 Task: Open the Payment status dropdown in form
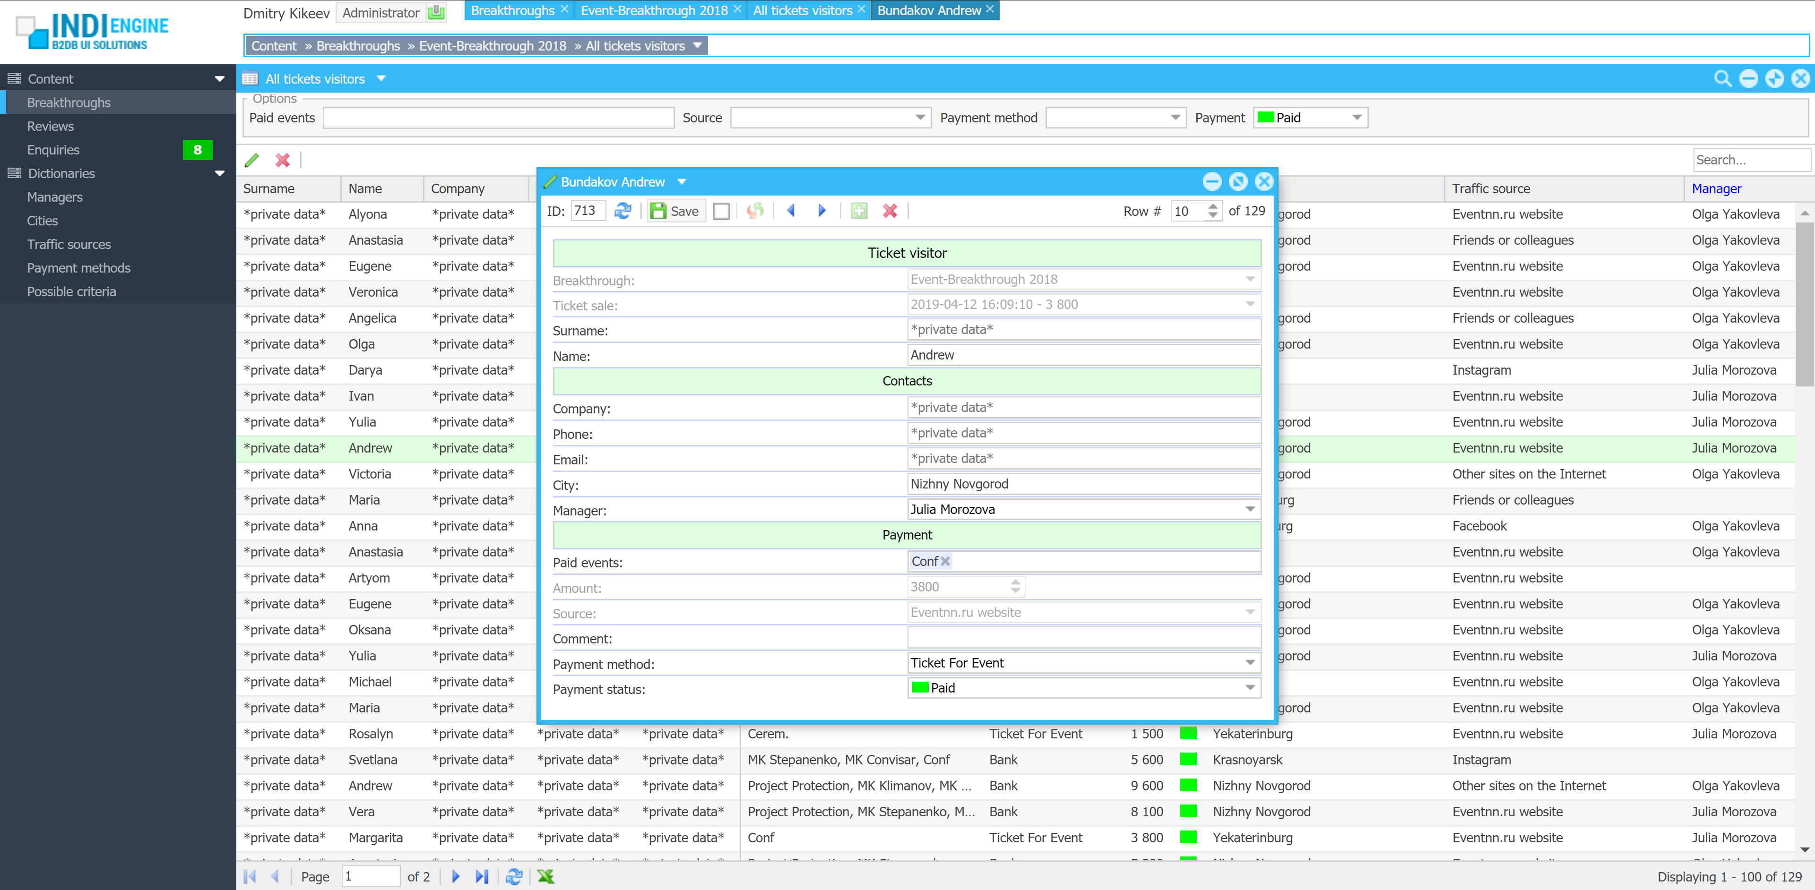point(1250,687)
